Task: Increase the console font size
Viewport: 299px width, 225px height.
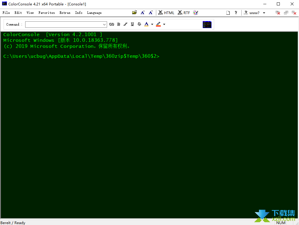Action: click(143, 13)
